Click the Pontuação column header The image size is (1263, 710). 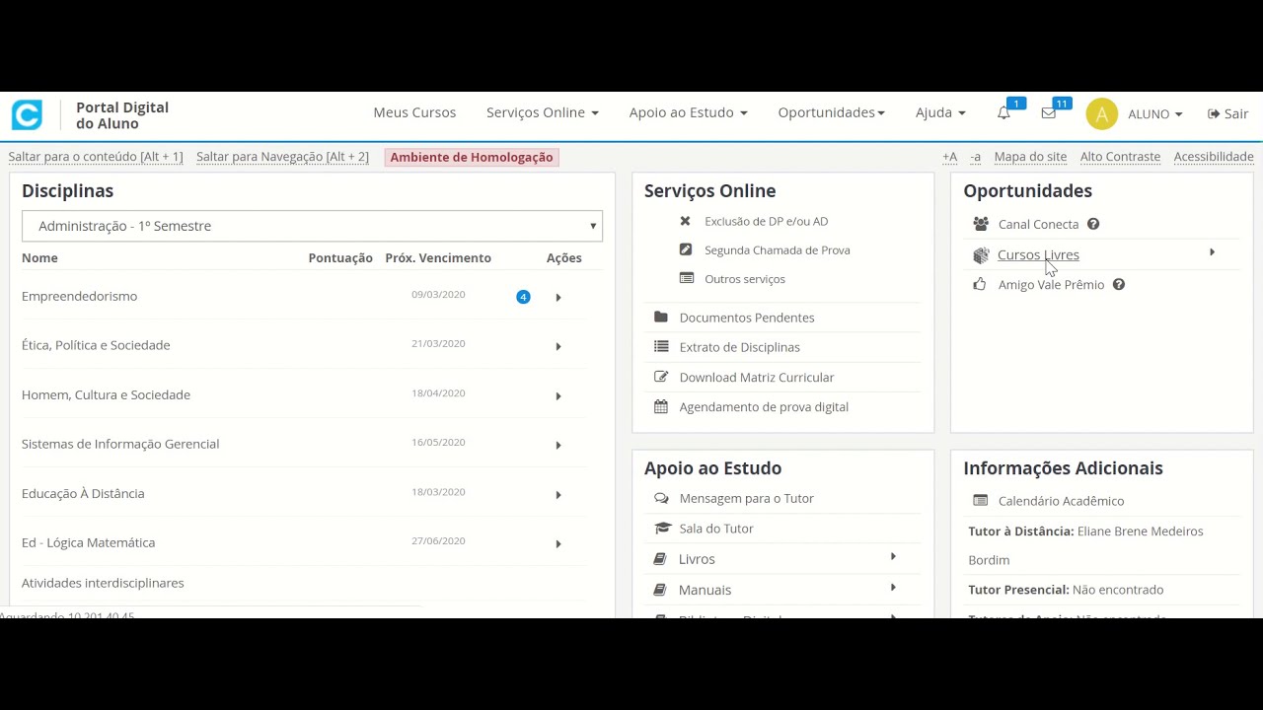340,257
